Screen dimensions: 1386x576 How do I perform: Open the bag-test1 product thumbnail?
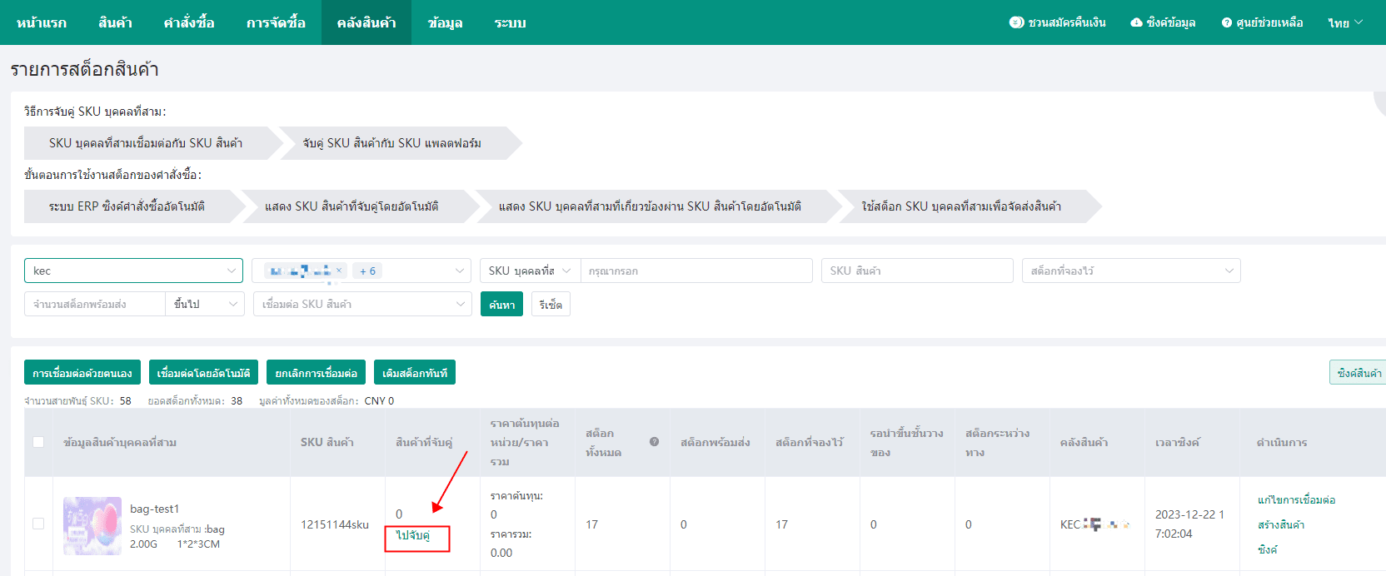click(92, 525)
